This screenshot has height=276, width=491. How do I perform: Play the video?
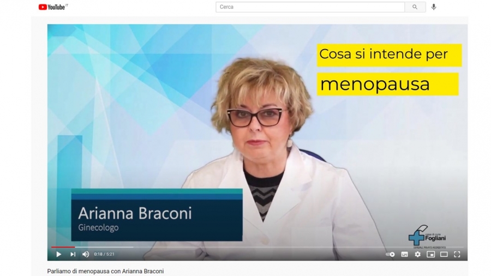coord(58,254)
